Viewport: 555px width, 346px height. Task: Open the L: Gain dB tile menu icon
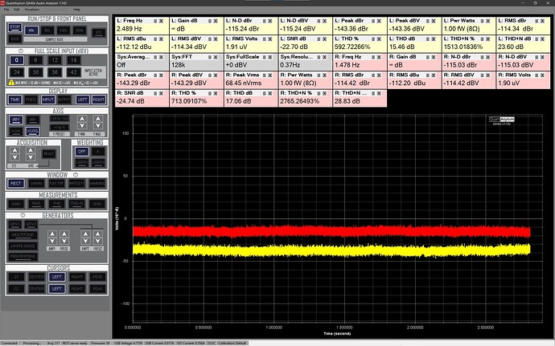point(210,21)
